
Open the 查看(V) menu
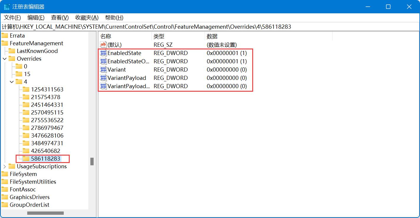(x=60, y=18)
